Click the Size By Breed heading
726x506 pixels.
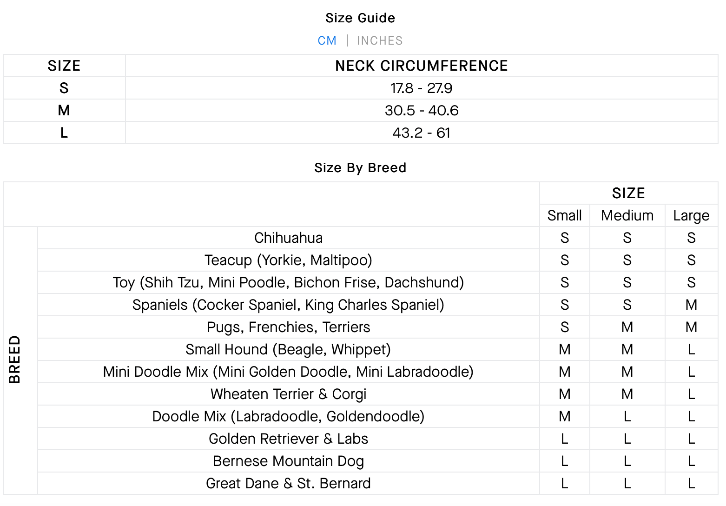[x=360, y=168]
